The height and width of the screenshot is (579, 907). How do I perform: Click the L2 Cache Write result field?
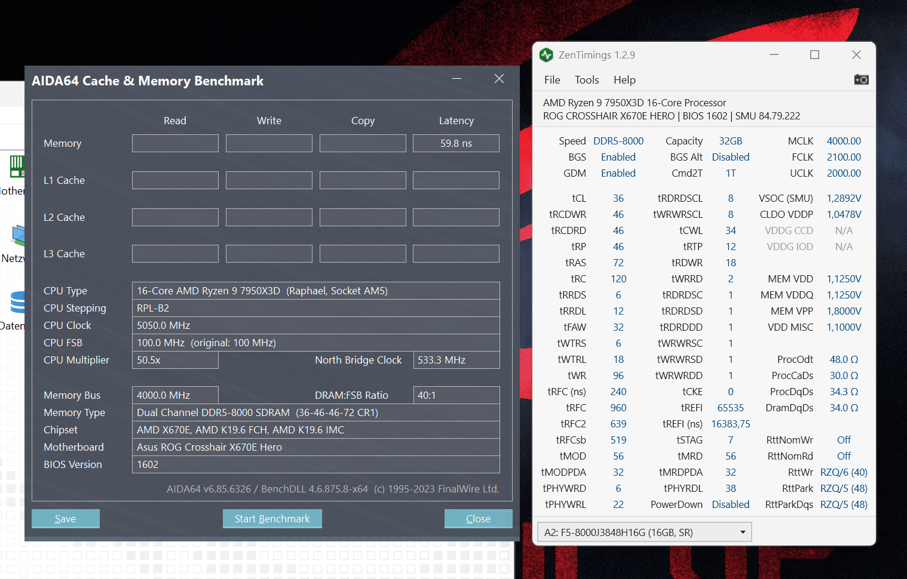[269, 217]
